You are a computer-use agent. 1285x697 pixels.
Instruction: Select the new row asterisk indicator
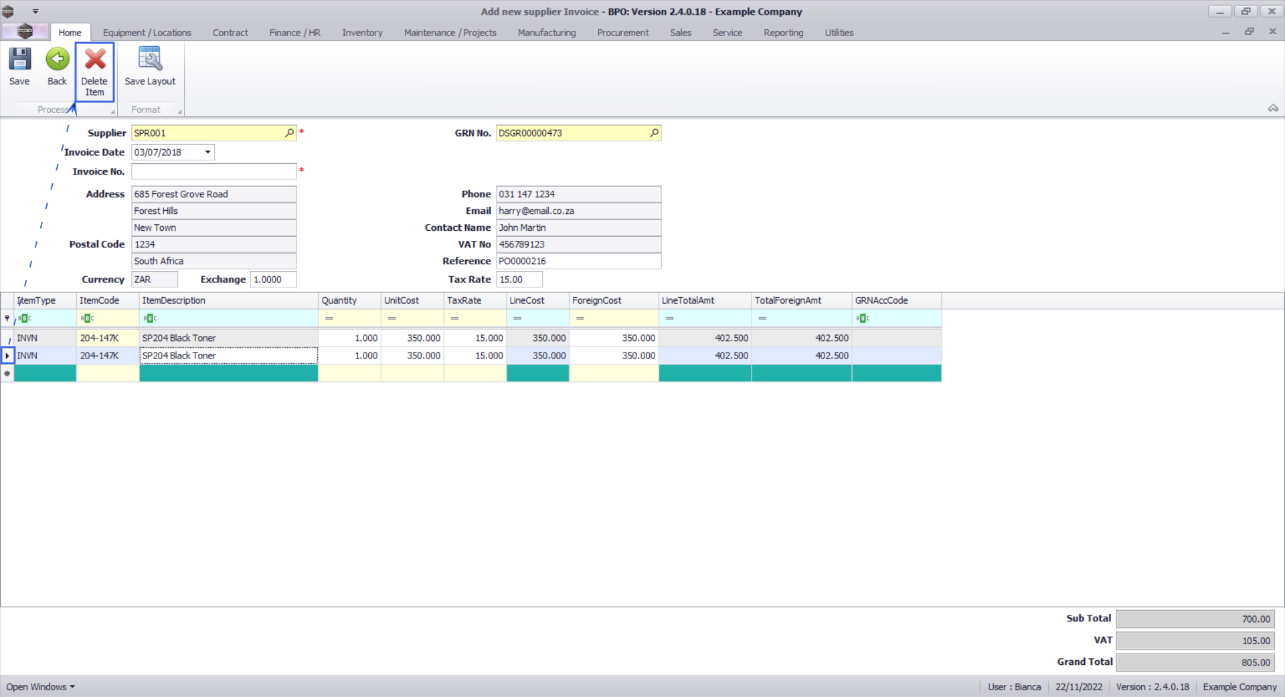pos(7,373)
